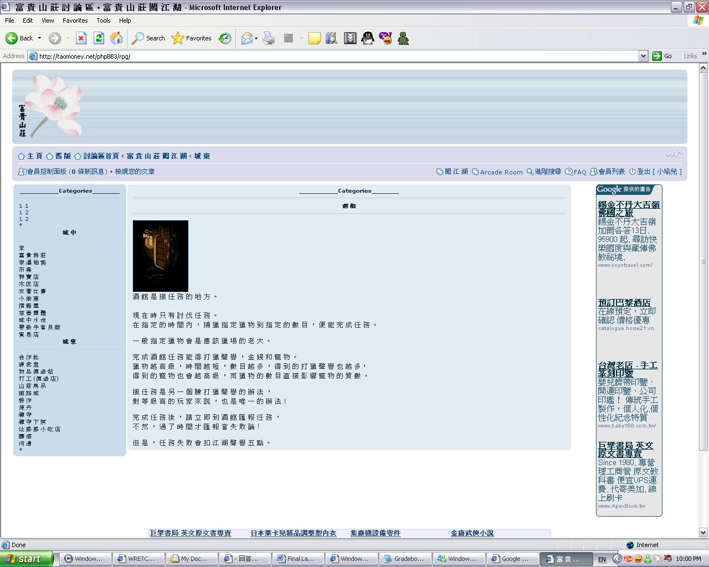Click the Research books toolbar icon
The height and width of the screenshot is (567, 709).
[x=331, y=38]
